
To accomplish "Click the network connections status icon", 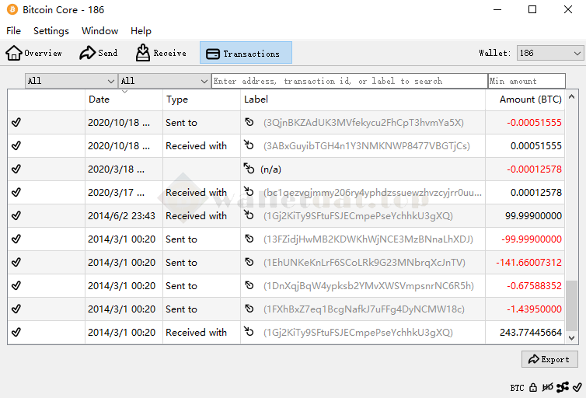I will point(563,386).
